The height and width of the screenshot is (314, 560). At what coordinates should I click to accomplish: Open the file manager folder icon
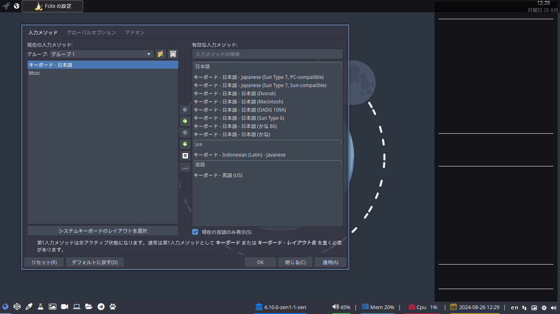coord(89,307)
